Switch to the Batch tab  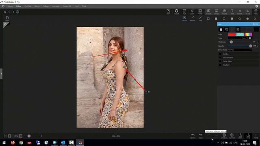click(x=37, y=6)
